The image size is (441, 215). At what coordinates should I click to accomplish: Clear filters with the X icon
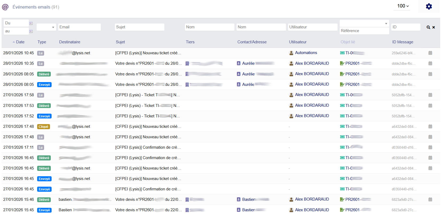click(434, 27)
